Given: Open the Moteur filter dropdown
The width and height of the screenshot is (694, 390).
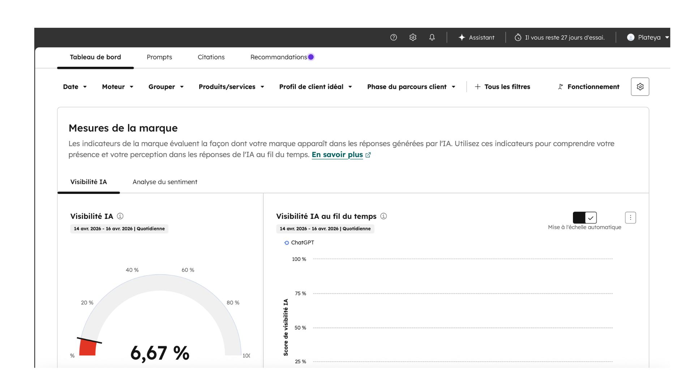Looking at the screenshot, I should point(117,87).
